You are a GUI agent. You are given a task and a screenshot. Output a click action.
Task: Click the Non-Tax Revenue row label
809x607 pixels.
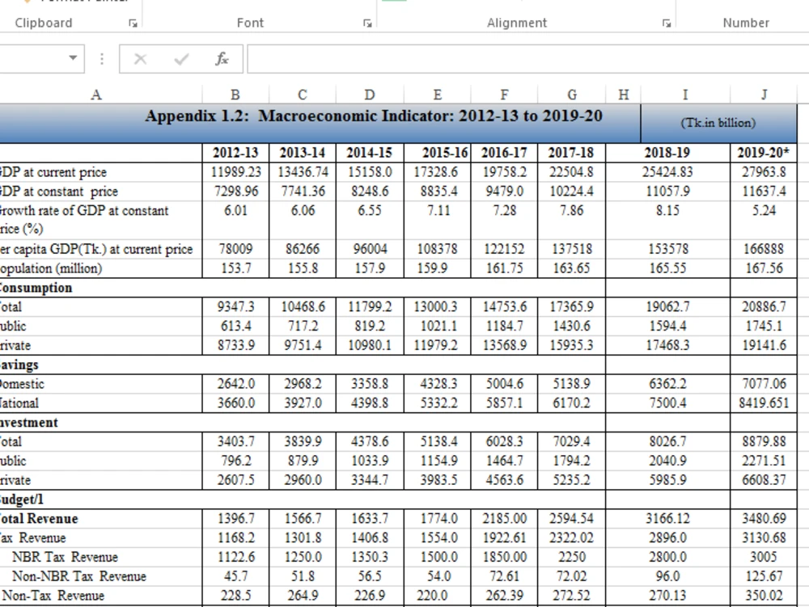point(53,596)
